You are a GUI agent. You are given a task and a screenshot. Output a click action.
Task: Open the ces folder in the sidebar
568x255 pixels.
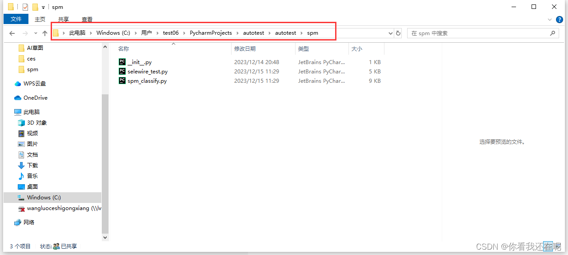(x=31, y=59)
